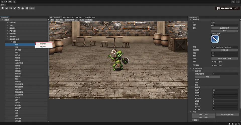Click the cloud icon in top bar
Viewport: 241px width, 125px height.
click(x=10, y=2)
